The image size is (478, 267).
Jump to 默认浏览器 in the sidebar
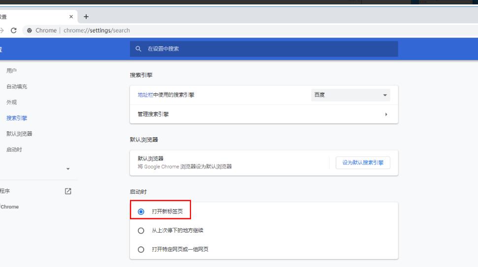19,134
